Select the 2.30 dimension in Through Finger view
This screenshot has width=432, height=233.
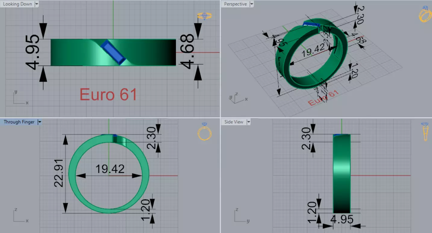click(x=151, y=138)
